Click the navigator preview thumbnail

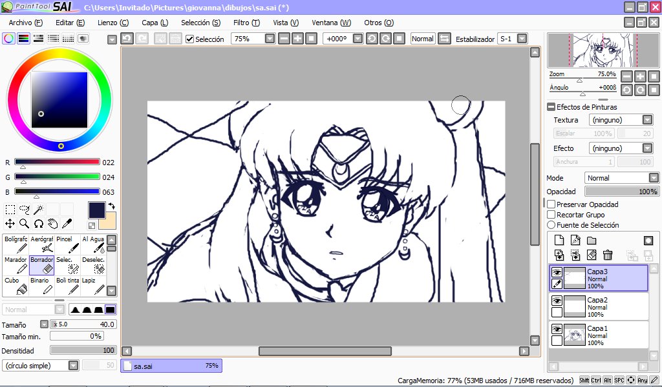point(603,50)
